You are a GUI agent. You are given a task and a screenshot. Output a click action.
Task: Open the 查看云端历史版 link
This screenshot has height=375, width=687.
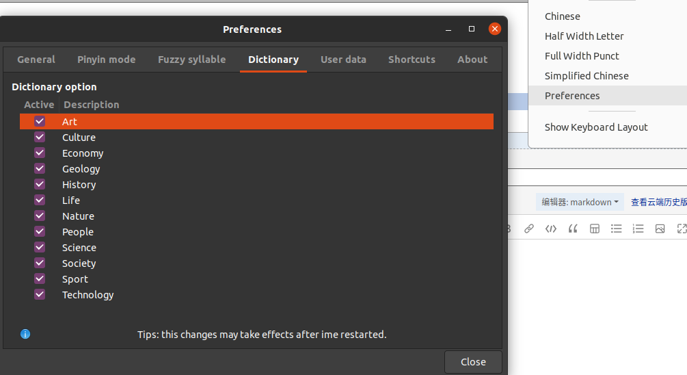click(658, 202)
